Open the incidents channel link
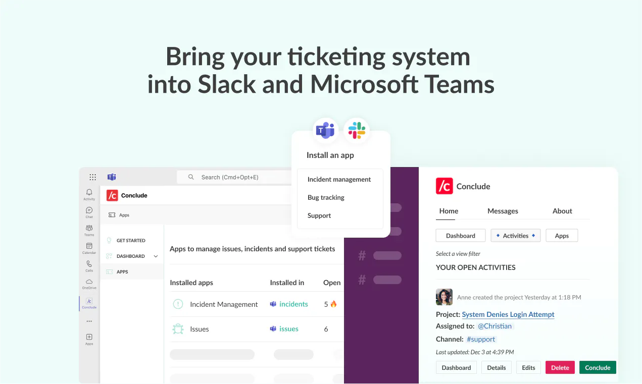The width and height of the screenshot is (642, 384). click(293, 304)
